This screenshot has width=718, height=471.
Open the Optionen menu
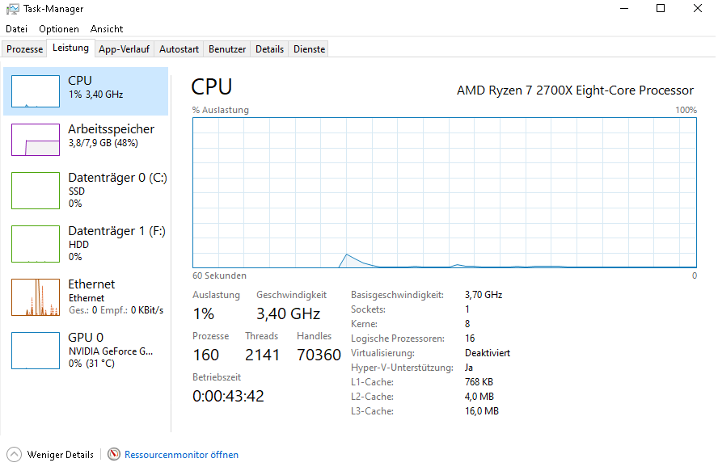(x=59, y=29)
